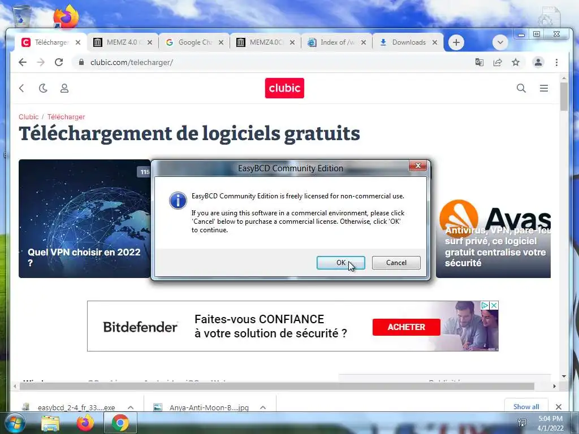Open Firefox desktop shortcut
This screenshot has height=434, width=579.
(66, 16)
